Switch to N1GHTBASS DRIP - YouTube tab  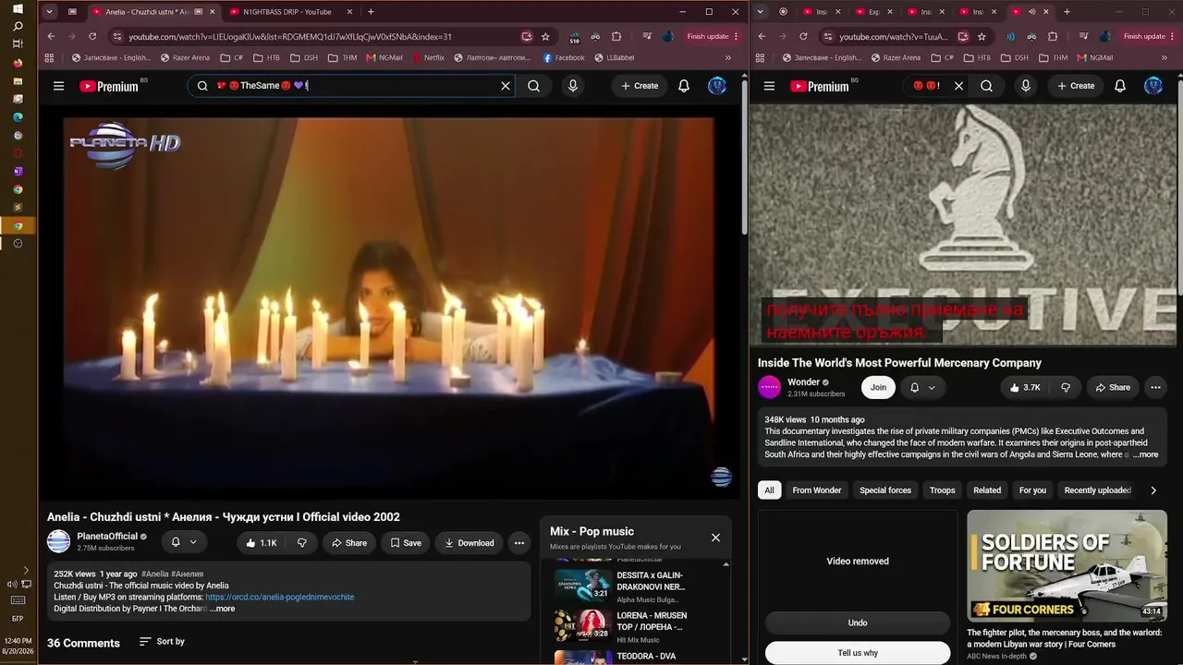(x=287, y=12)
